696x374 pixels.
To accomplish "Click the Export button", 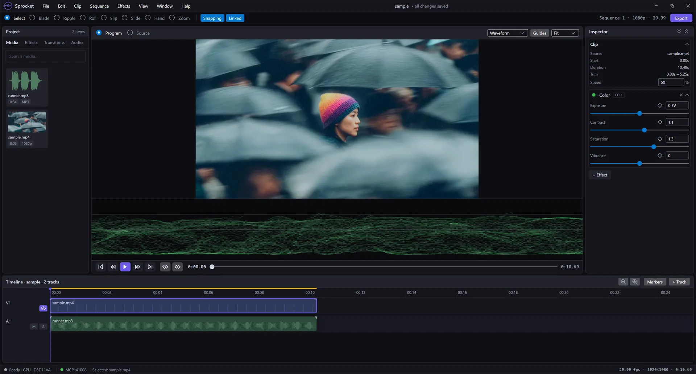I will 681,18.
